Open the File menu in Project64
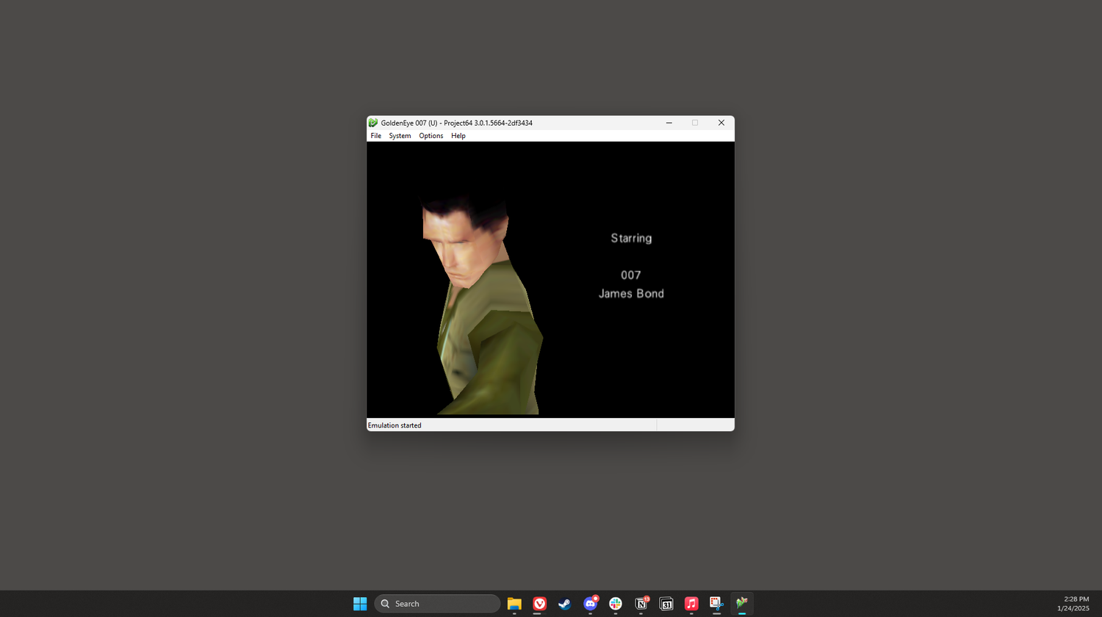The image size is (1102, 617). click(x=375, y=136)
